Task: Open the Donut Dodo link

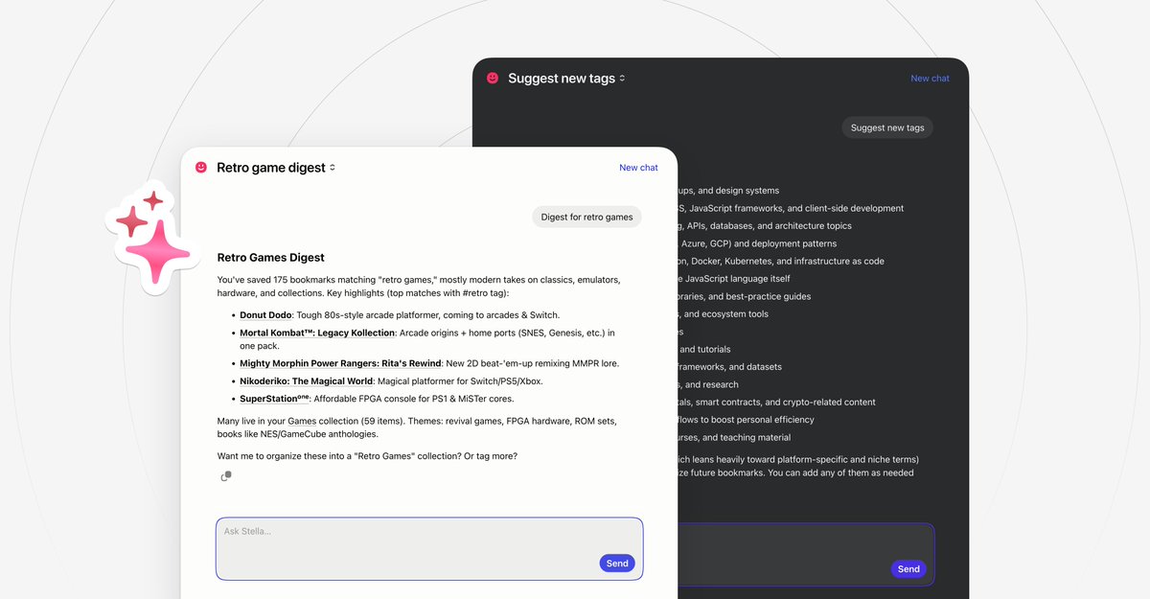Action: (x=264, y=314)
